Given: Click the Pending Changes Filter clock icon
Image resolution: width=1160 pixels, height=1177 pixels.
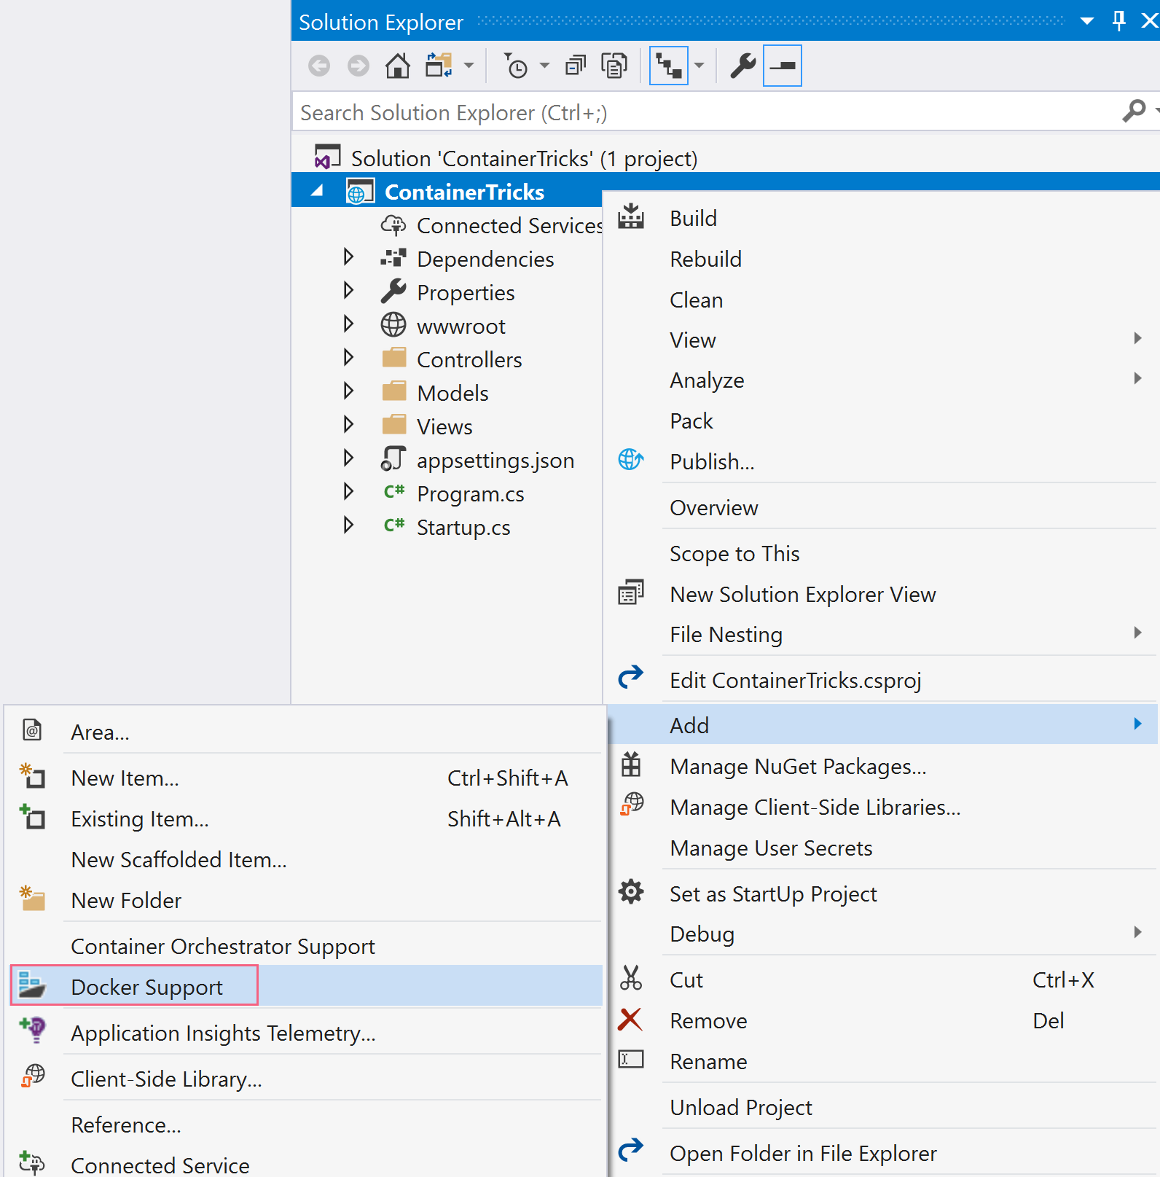Looking at the screenshot, I should point(516,66).
